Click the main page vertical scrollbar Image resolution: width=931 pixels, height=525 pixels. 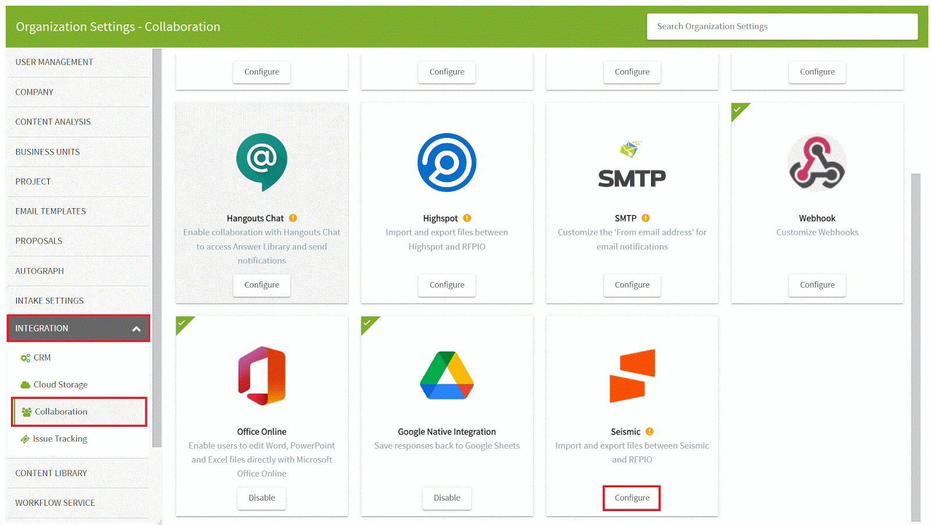(916, 347)
